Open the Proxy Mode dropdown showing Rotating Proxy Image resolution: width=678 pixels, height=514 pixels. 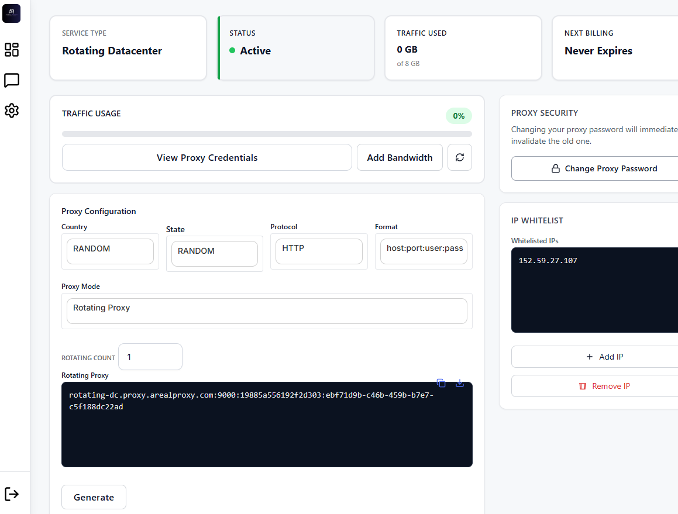267,311
